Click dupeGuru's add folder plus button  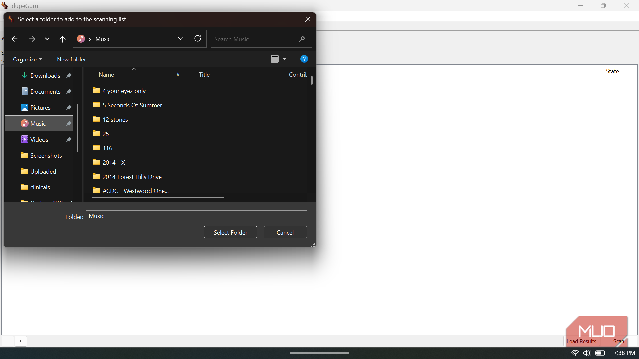point(21,341)
